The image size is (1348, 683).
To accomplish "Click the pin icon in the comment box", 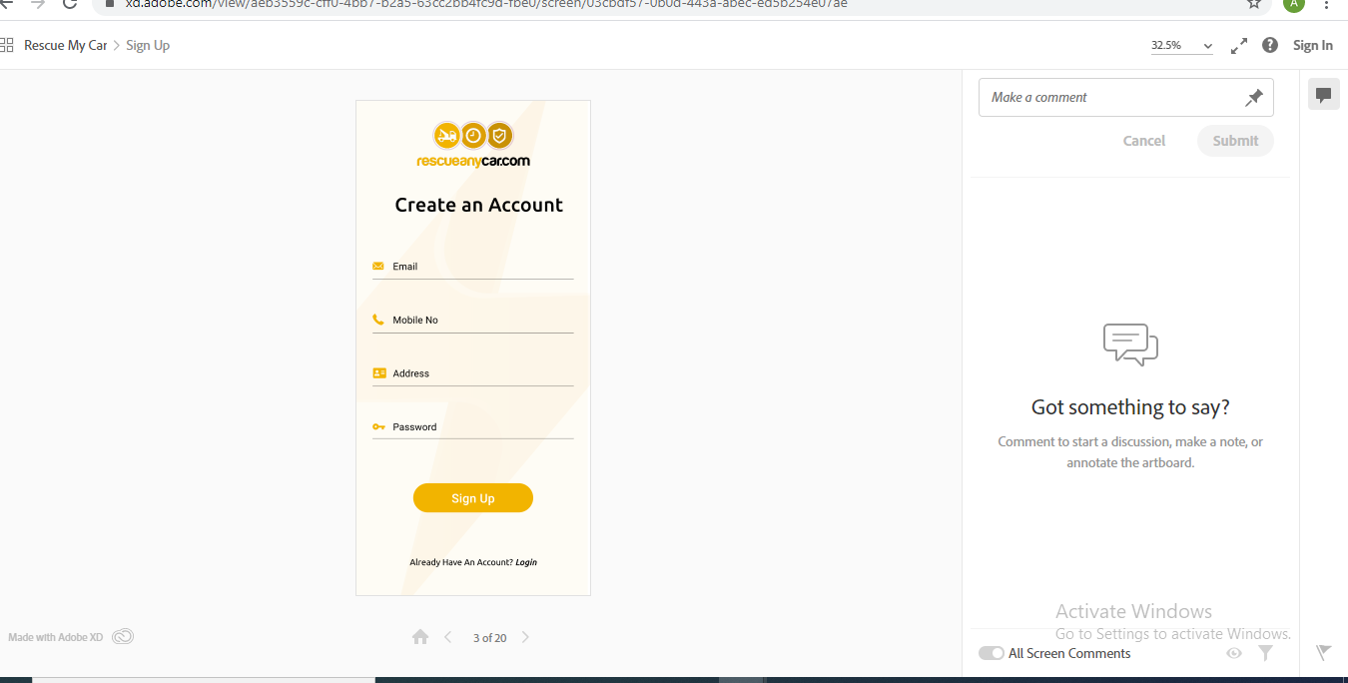I will pyautogui.click(x=1254, y=97).
